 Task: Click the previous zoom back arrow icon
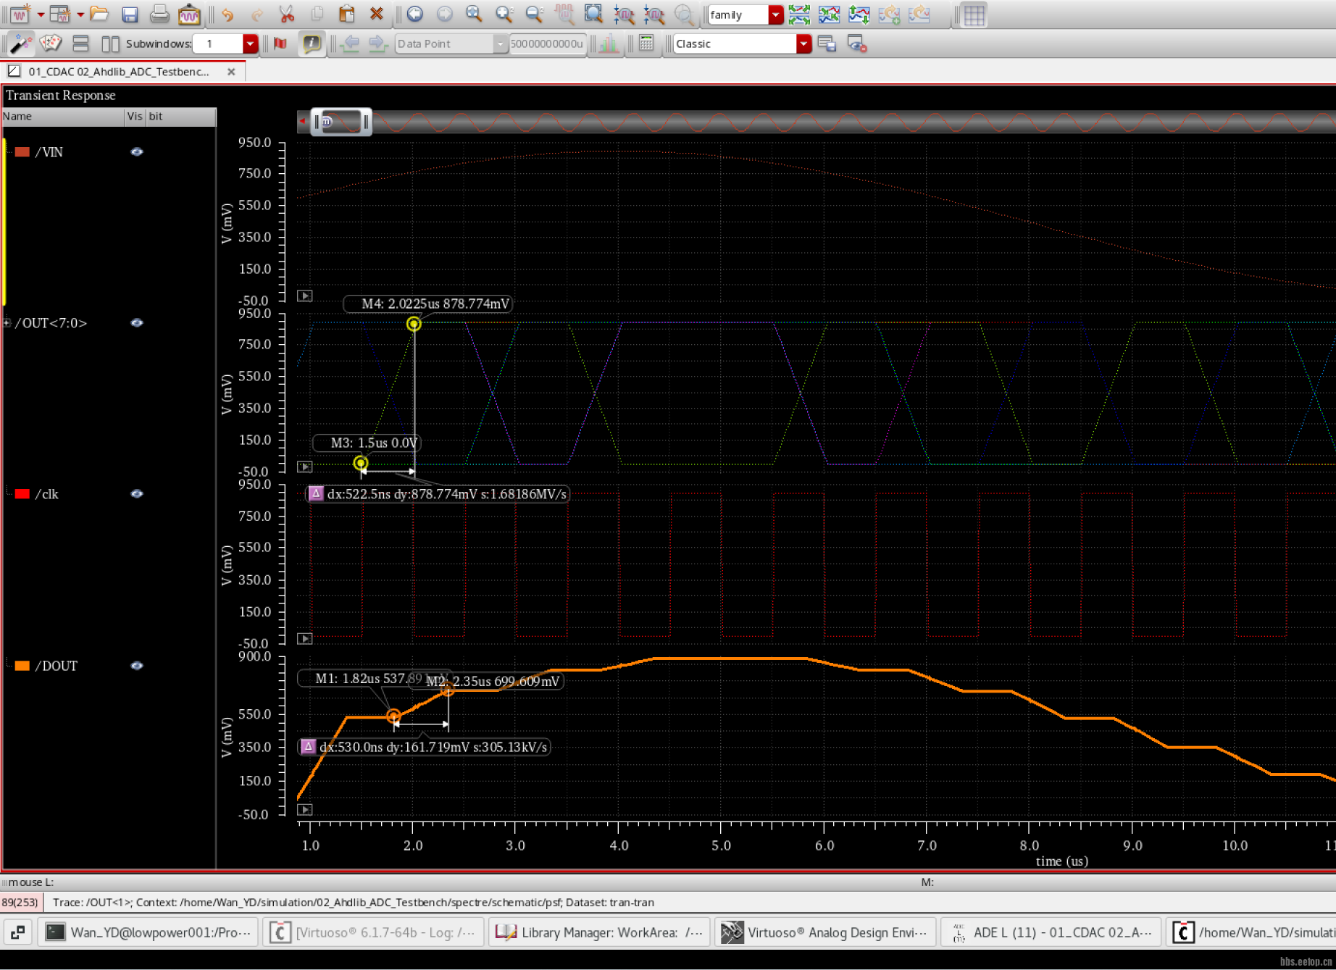(x=415, y=14)
